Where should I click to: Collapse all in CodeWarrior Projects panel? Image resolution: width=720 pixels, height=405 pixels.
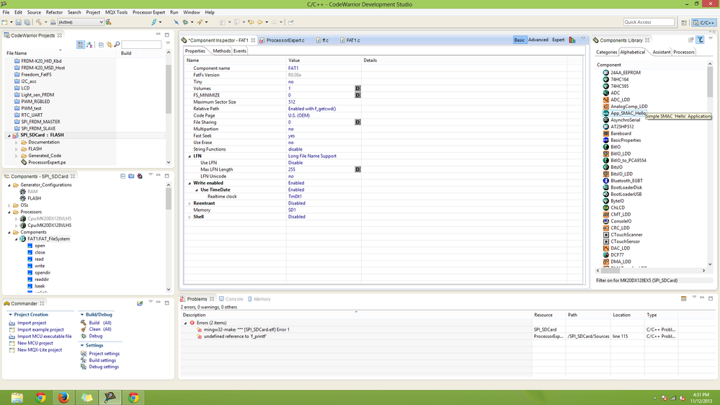click(101, 45)
